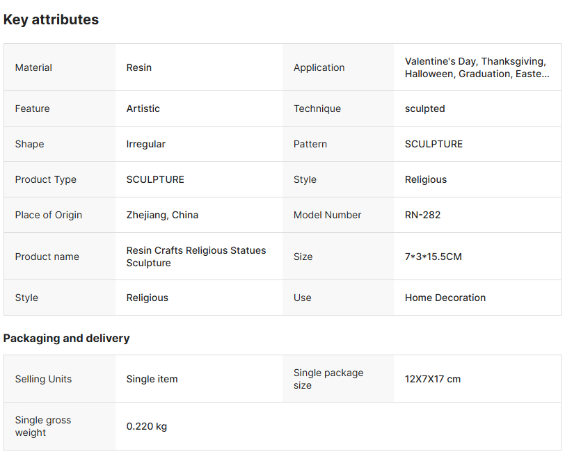Click the "Single item" selling units value
This screenshot has width=565, height=454.
152,379
